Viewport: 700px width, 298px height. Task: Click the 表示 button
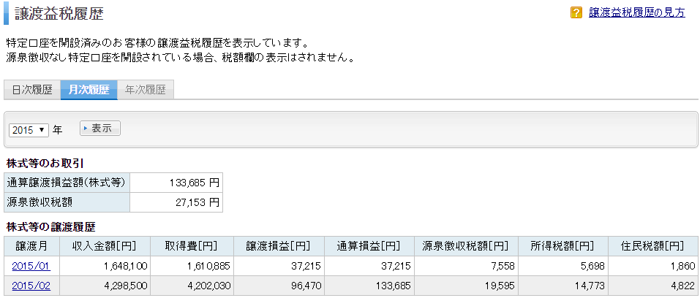tap(100, 129)
